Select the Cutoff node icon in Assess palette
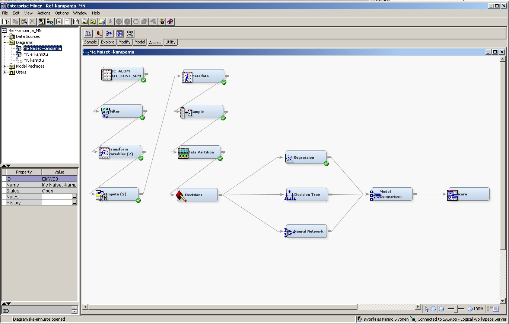The width and height of the screenshot is (509, 324). (x=88, y=33)
